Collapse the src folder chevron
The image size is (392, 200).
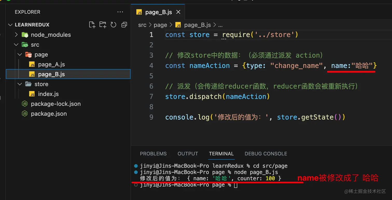(x=16, y=45)
